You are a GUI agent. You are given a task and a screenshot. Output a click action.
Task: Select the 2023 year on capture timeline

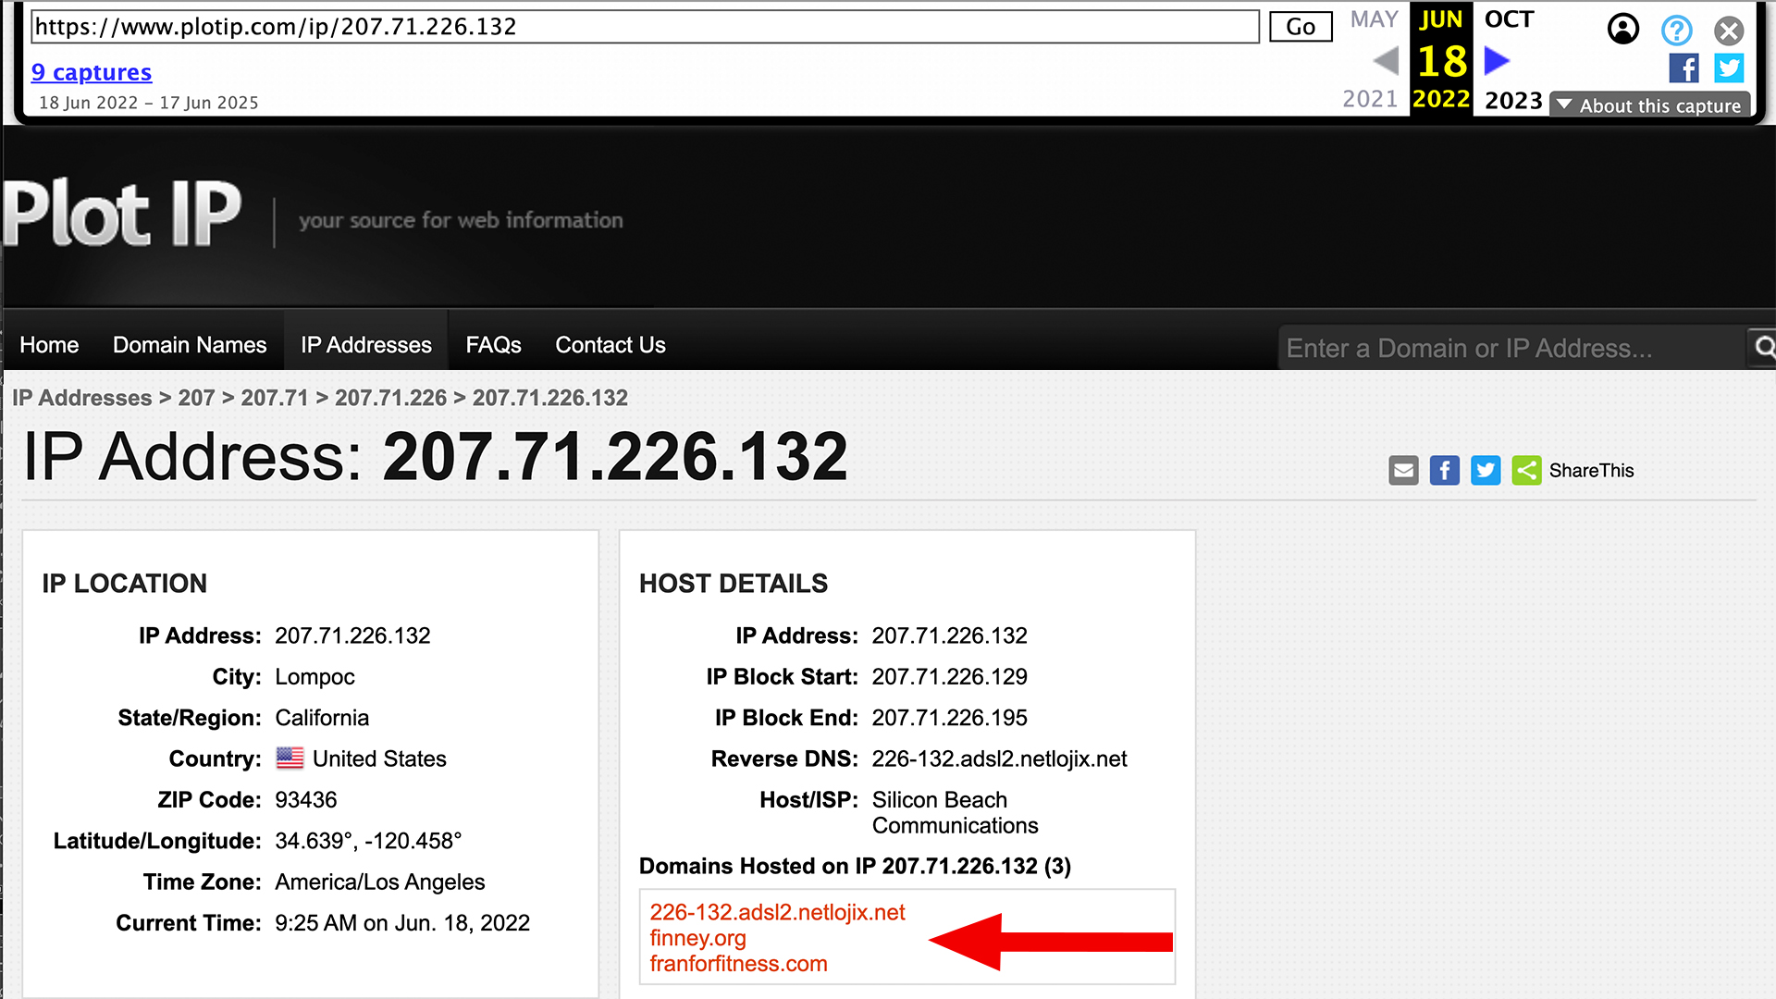[x=1513, y=100]
